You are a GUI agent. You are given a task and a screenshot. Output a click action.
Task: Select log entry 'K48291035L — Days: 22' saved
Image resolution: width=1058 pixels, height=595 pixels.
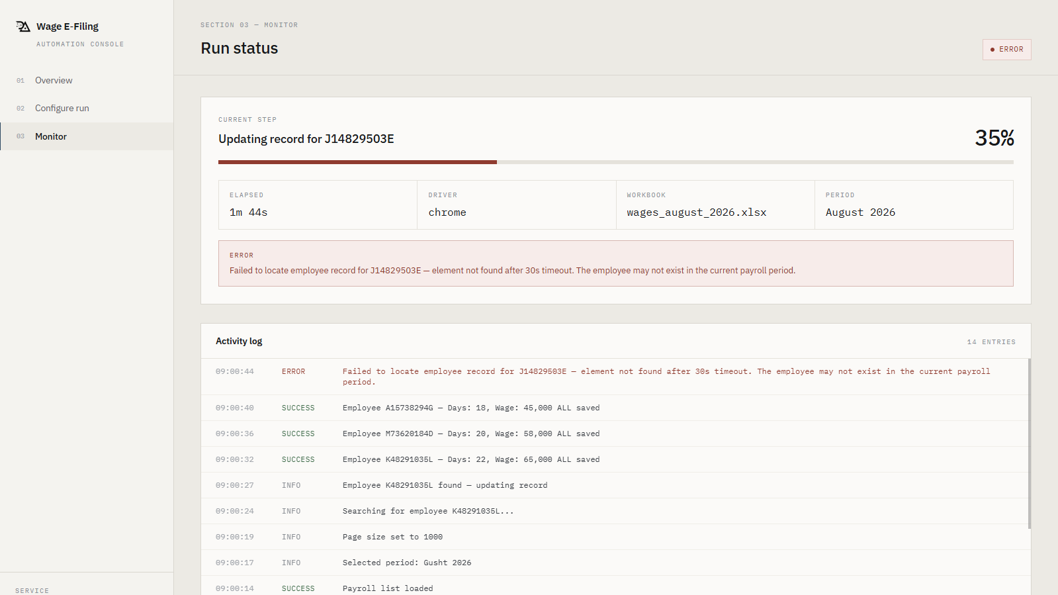pos(615,459)
